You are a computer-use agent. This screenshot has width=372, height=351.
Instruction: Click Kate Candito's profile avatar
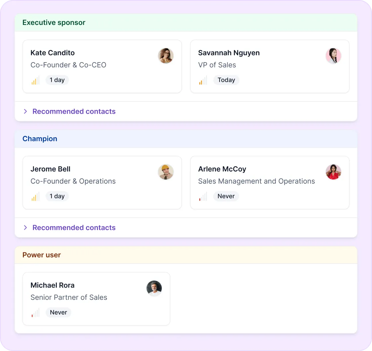[166, 56]
